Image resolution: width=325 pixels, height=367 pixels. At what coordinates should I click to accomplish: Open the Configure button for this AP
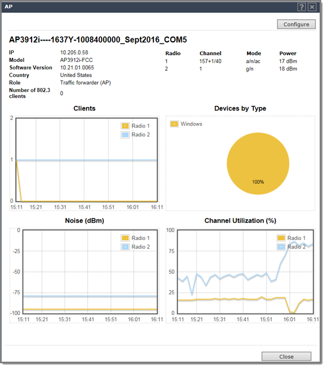296,24
